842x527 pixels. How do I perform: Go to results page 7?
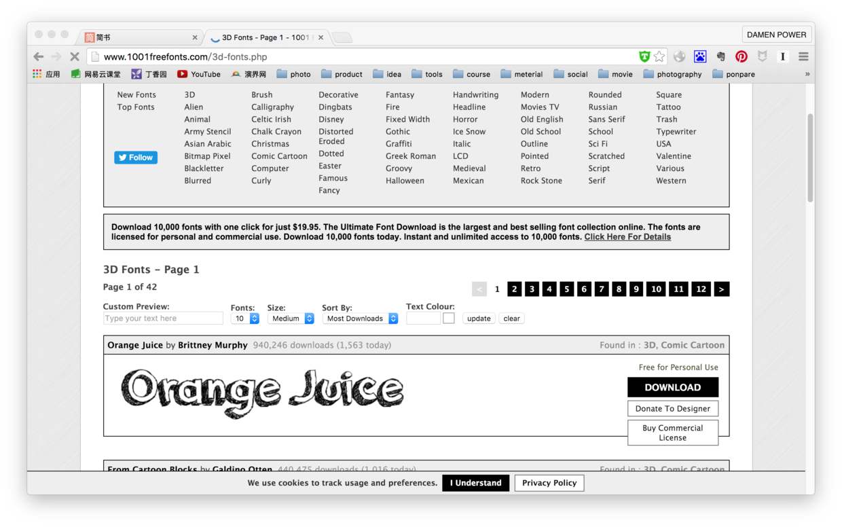[x=602, y=289]
